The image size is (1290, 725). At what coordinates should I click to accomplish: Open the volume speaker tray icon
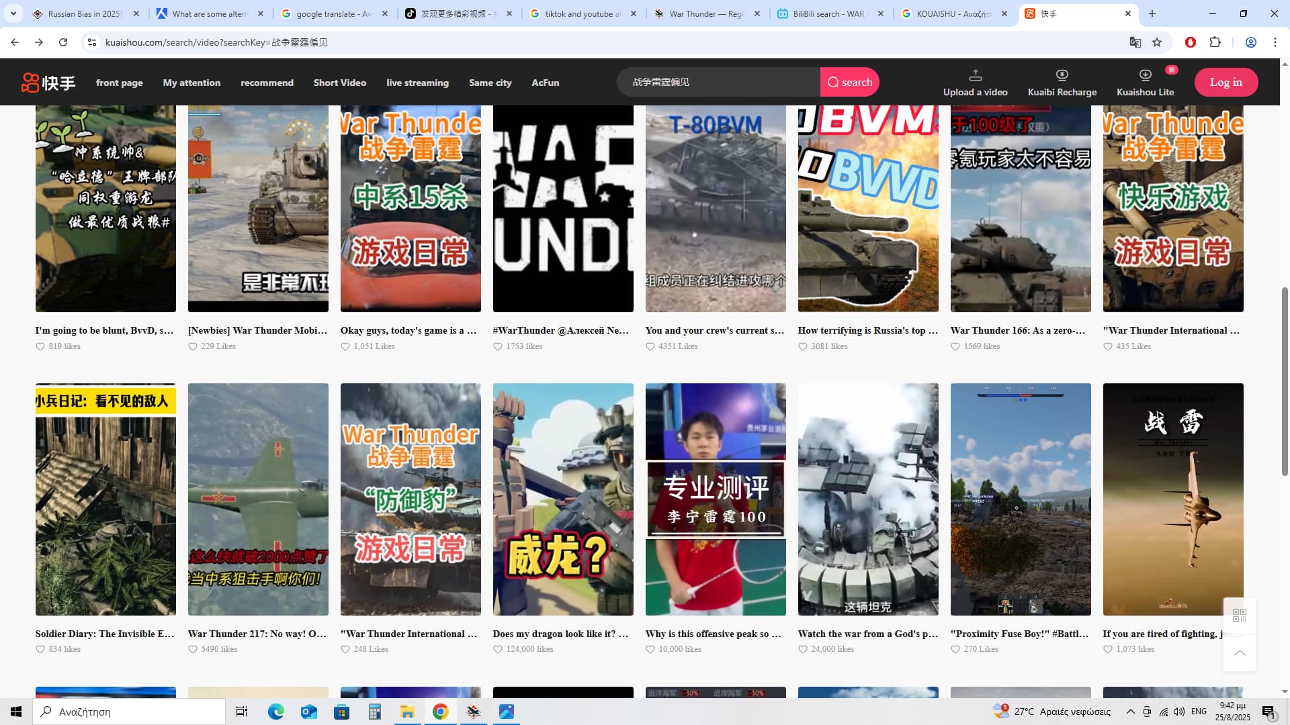(x=1179, y=712)
